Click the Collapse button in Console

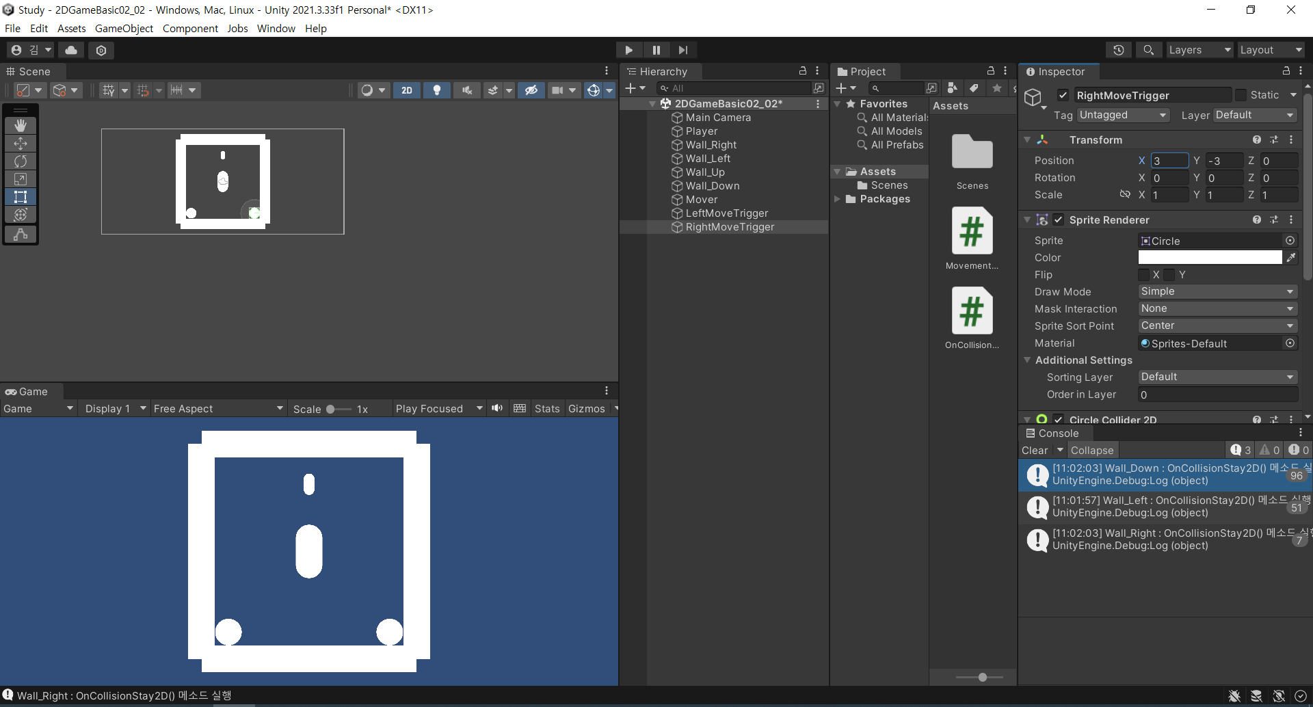(1091, 450)
